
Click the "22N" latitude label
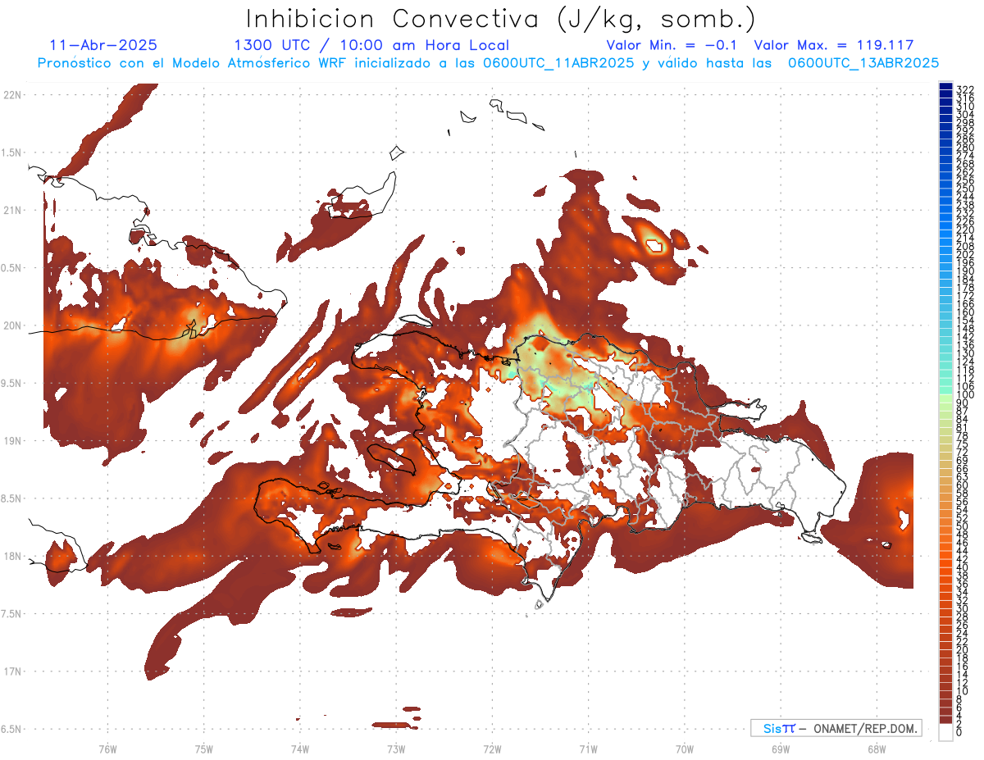click(12, 94)
